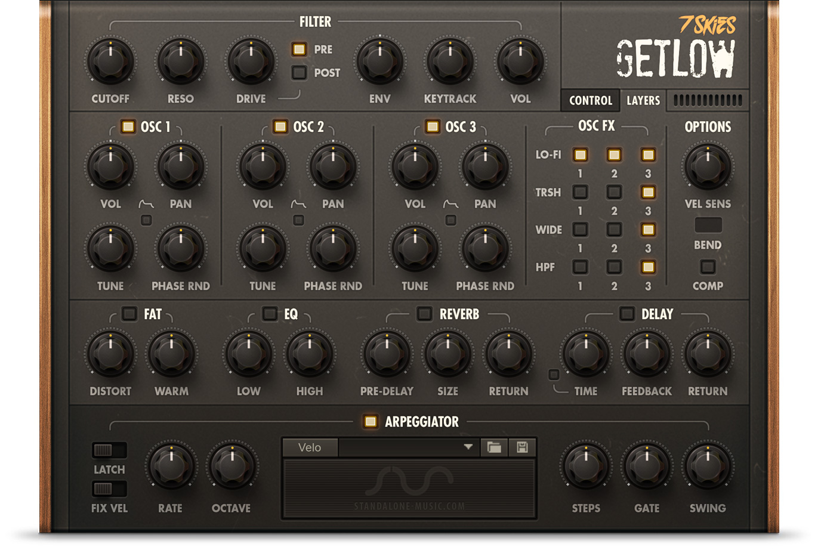The height and width of the screenshot is (550, 821).
Task: Open the arpeggiator pattern dropdown arrow
Action: tap(468, 447)
